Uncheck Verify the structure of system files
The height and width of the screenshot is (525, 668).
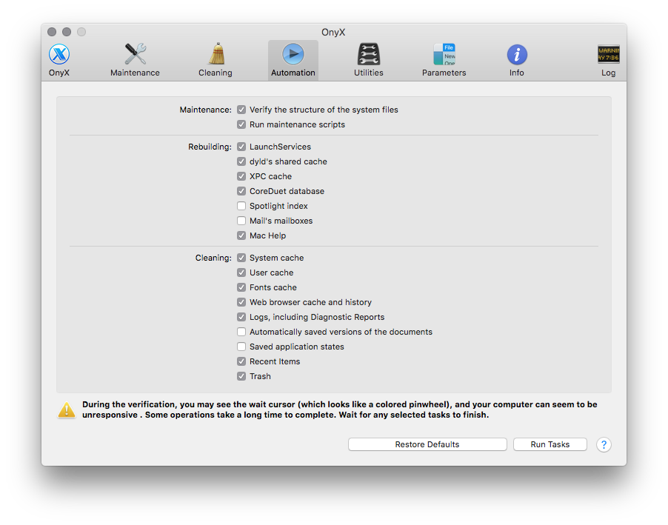241,110
